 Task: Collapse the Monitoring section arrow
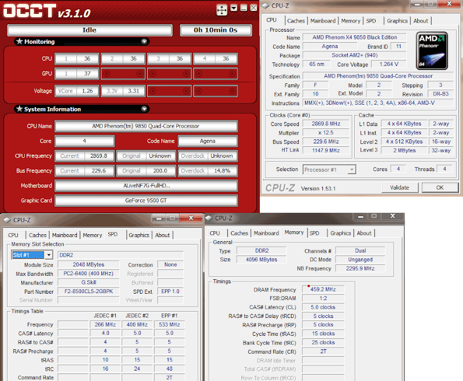[144, 42]
